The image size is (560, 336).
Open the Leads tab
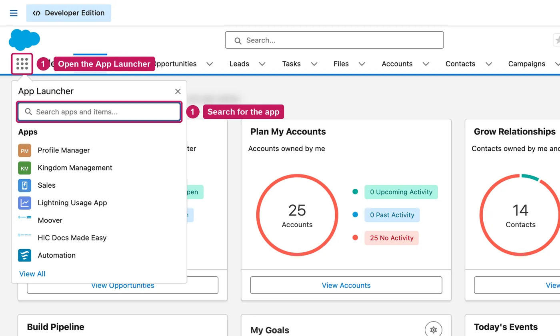[x=239, y=64]
